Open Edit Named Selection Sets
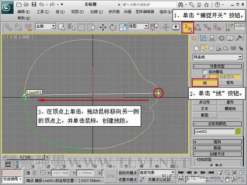The image size is (247, 185). pyautogui.click(x=229, y=27)
